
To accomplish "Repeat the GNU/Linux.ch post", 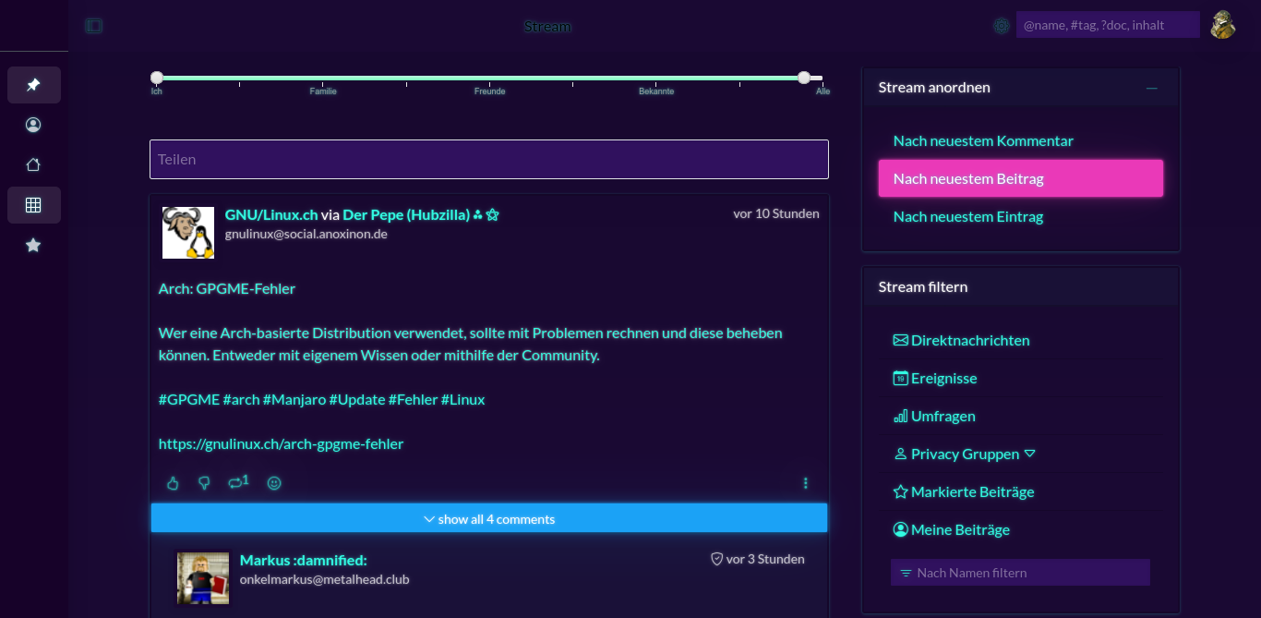I will tap(238, 482).
